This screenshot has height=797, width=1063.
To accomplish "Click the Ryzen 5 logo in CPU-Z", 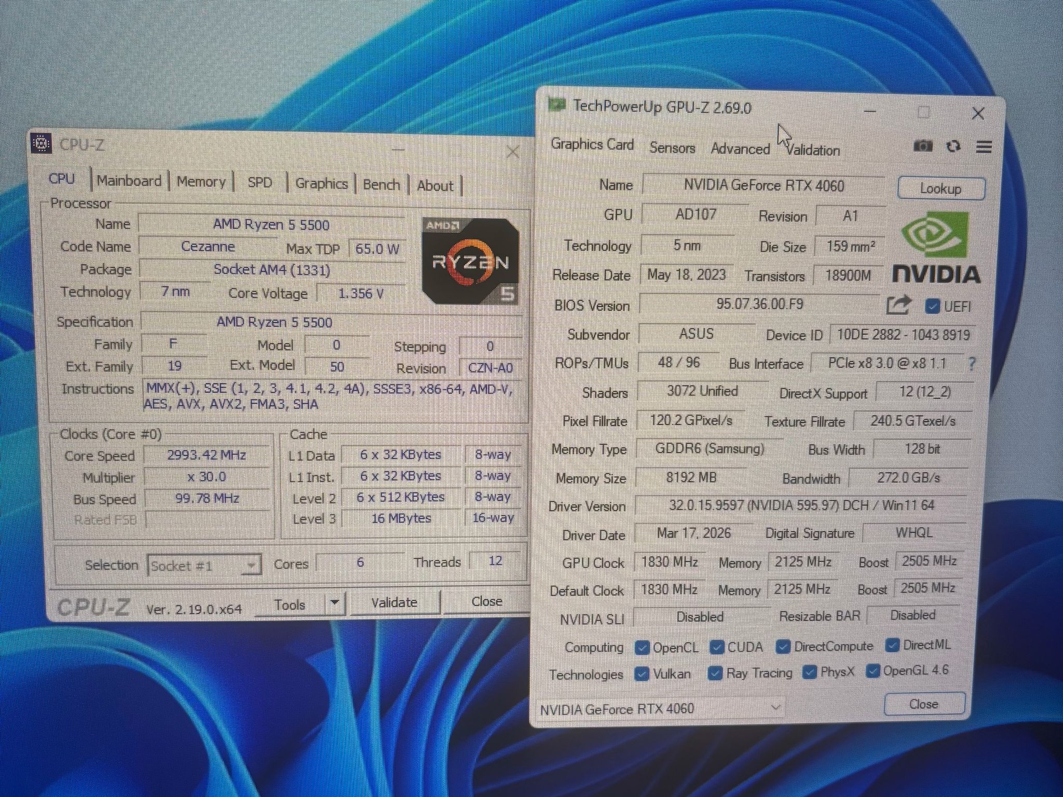I will [x=471, y=261].
